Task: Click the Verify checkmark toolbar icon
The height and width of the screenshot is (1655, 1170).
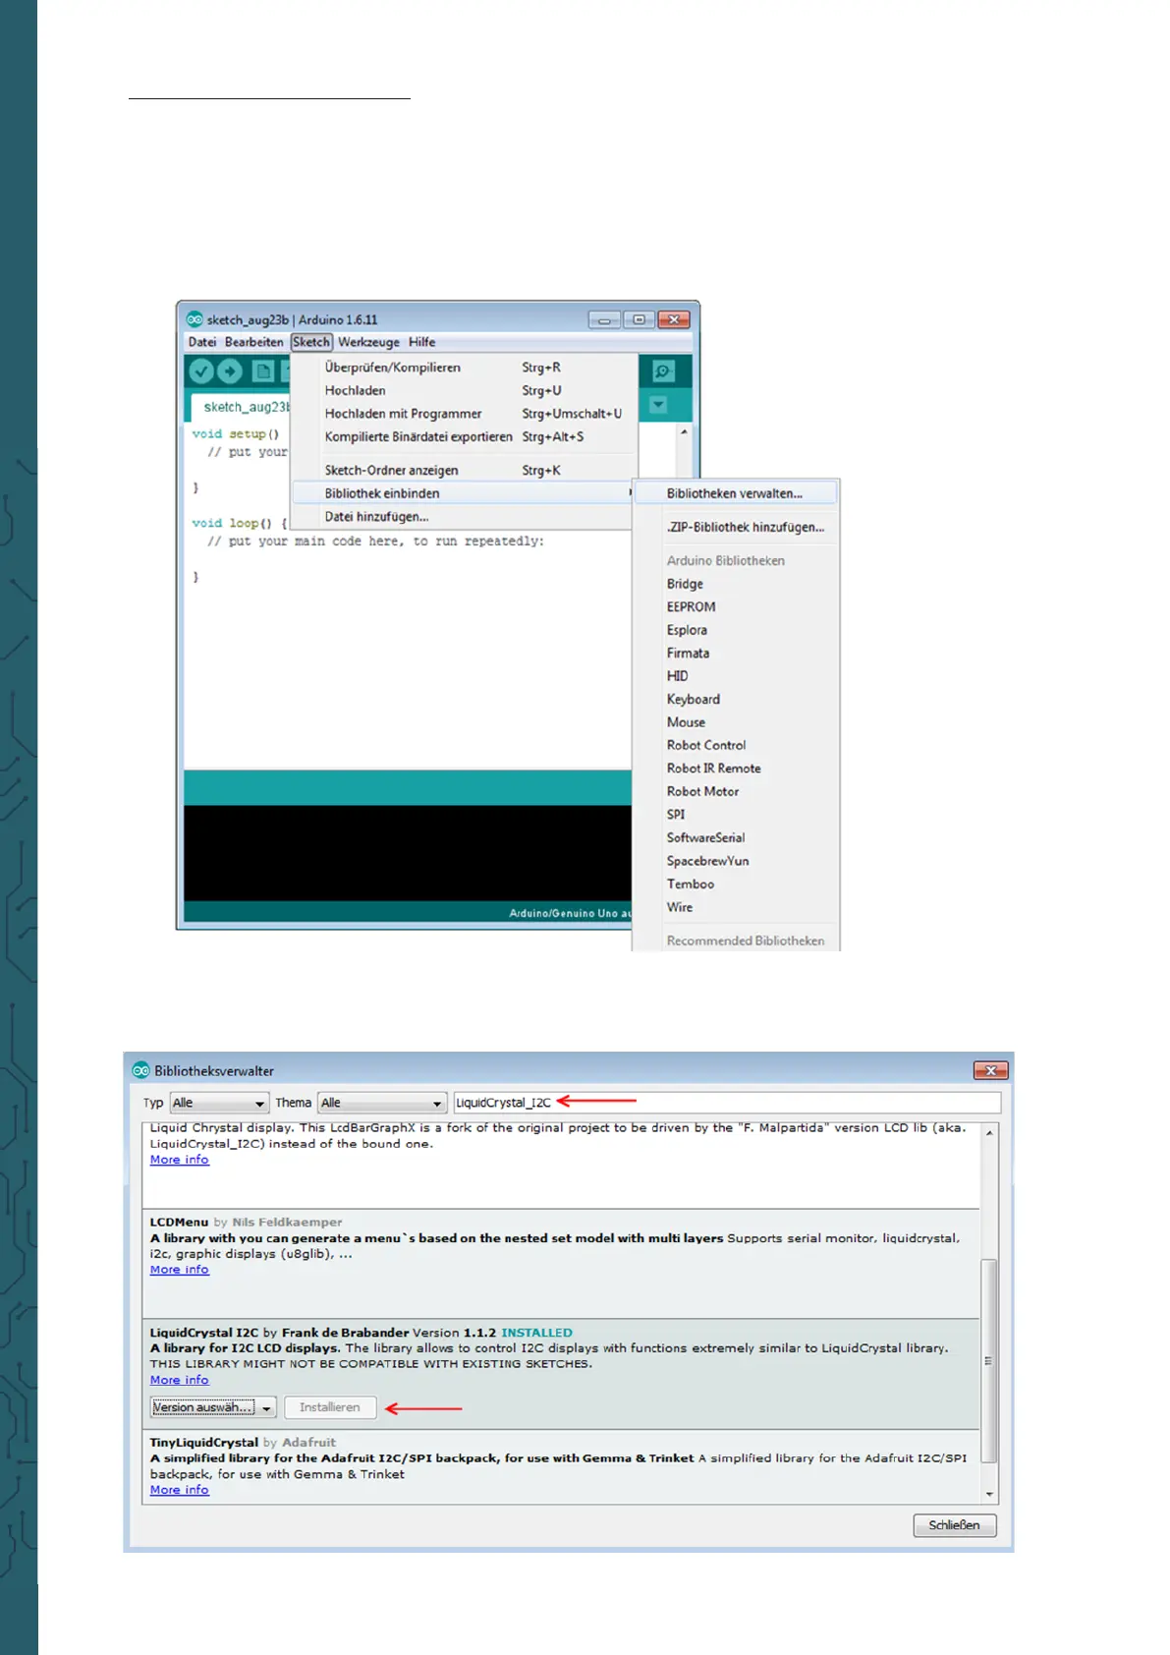Action: (x=201, y=371)
